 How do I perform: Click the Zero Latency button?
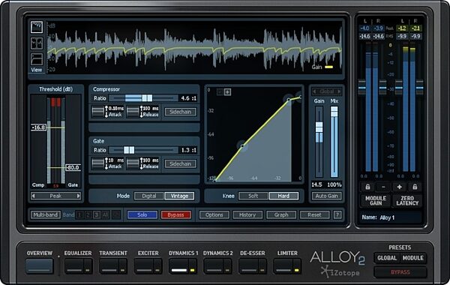point(407,200)
